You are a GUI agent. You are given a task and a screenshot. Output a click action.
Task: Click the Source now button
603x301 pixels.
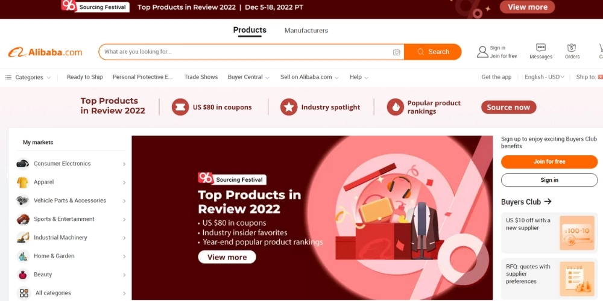click(508, 107)
